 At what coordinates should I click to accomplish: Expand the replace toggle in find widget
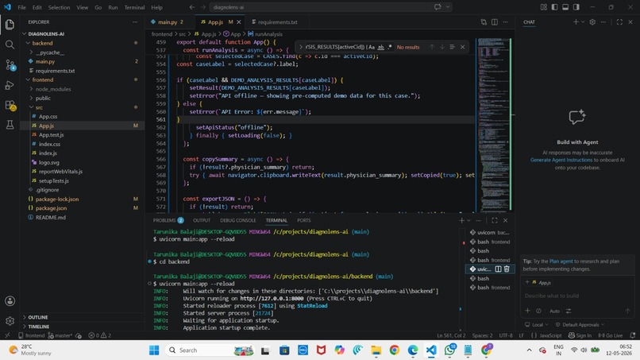click(301, 47)
